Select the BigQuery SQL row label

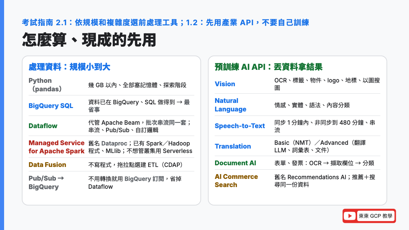point(51,106)
